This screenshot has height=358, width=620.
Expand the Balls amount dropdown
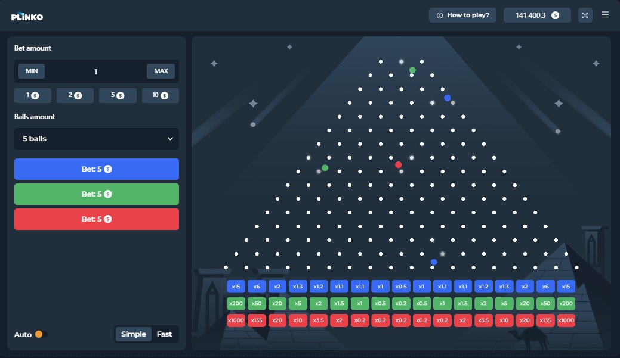pyautogui.click(x=96, y=139)
